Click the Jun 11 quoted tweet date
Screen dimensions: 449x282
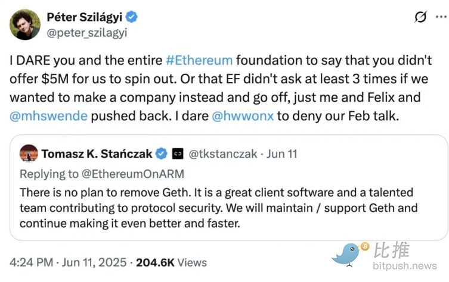point(283,154)
